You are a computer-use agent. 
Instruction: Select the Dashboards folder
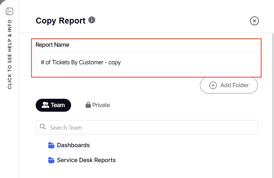point(69,145)
